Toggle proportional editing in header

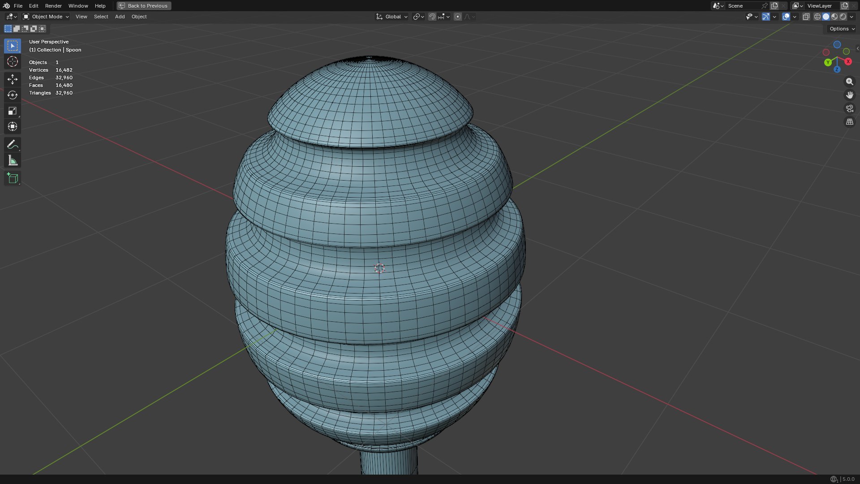(457, 17)
